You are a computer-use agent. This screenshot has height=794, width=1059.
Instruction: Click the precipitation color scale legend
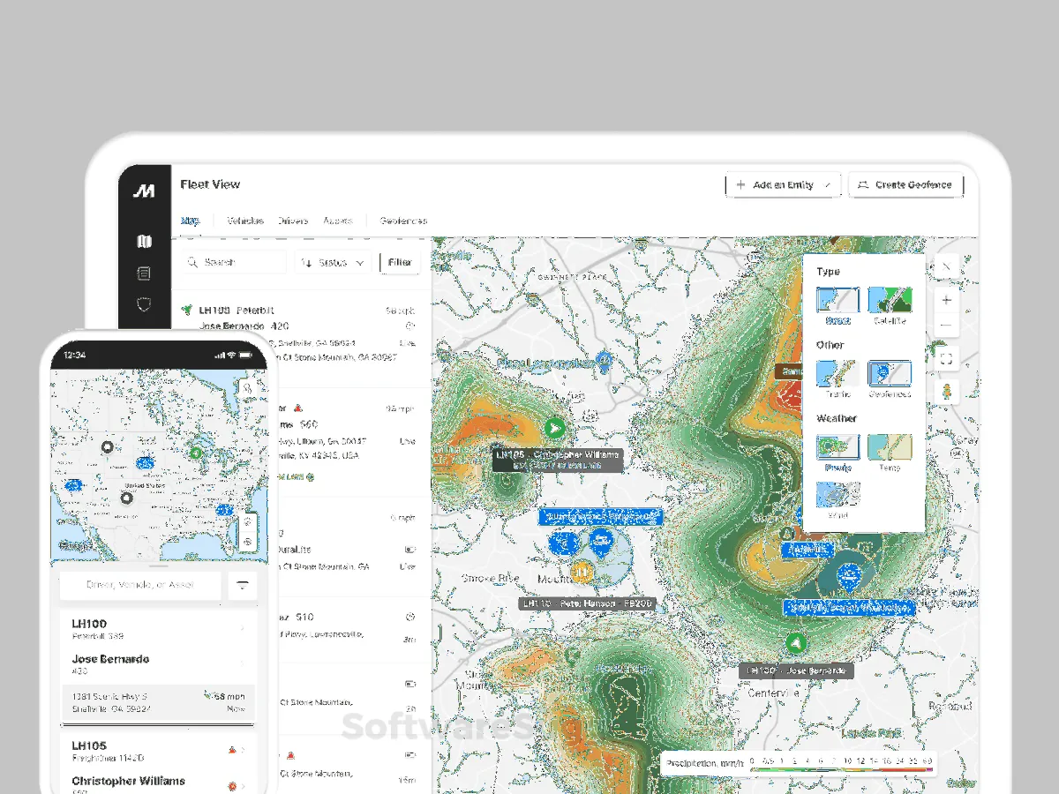tap(800, 763)
